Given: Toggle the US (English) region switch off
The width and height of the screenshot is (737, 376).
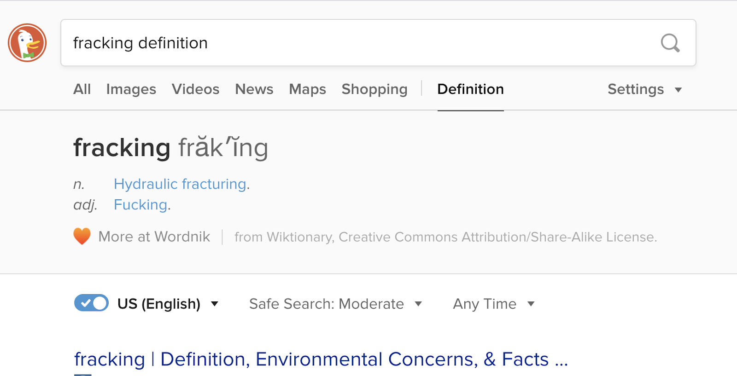Looking at the screenshot, I should coord(91,303).
